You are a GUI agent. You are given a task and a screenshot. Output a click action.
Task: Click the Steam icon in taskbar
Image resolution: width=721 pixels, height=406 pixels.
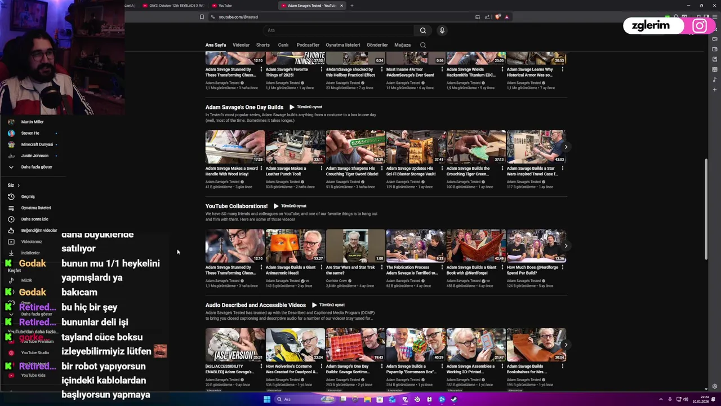click(454, 399)
